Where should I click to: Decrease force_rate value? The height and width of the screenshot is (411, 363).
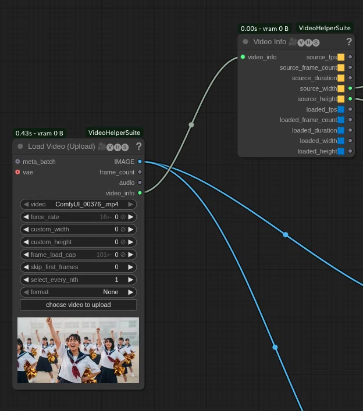[x=26, y=217]
